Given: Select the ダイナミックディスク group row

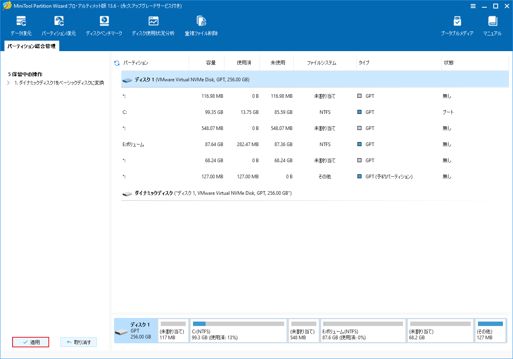Looking at the screenshot, I should pyautogui.click(x=315, y=193).
